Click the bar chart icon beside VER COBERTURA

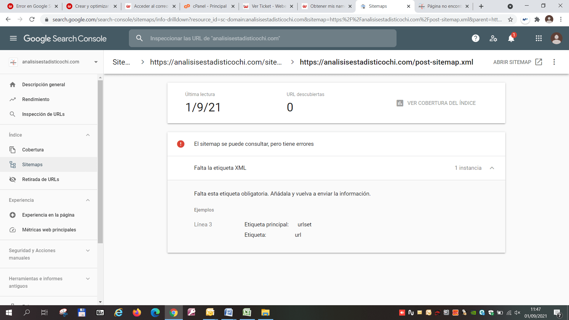point(400,103)
